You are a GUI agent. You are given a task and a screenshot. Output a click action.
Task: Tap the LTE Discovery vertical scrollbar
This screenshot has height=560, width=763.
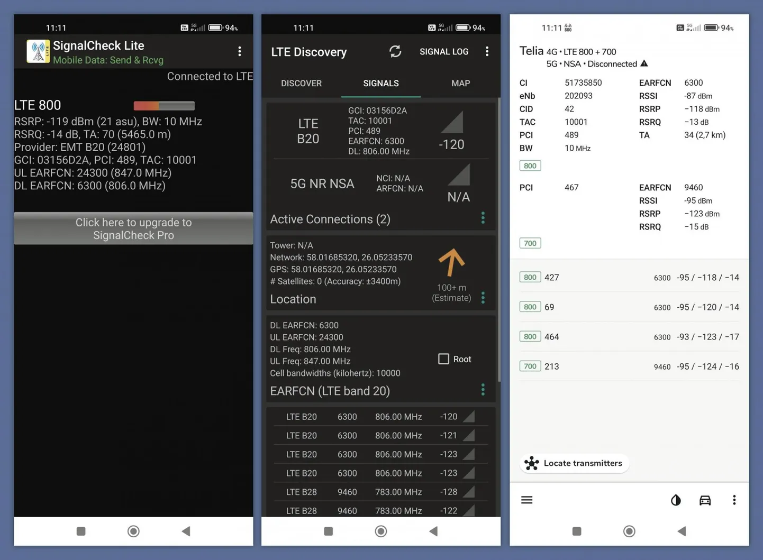pyautogui.click(x=498, y=240)
